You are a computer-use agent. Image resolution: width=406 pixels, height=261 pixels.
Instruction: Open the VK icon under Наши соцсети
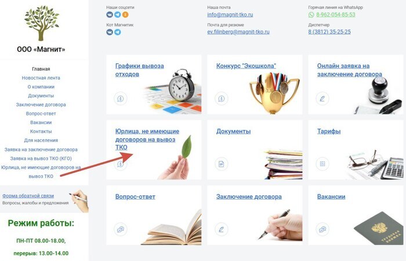click(x=110, y=14)
